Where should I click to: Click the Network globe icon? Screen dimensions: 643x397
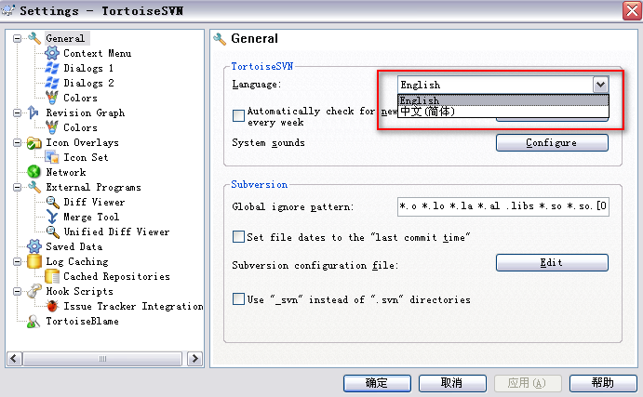(34, 172)
